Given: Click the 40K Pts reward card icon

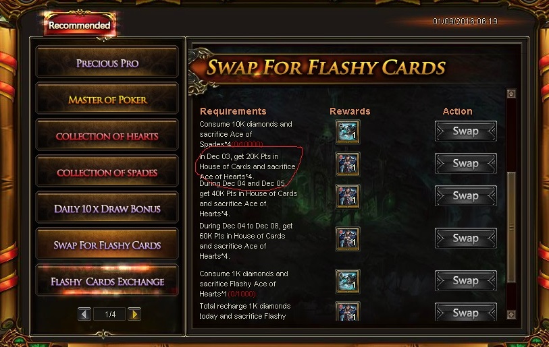Looking at the screenshot, I should pos(347,196).
